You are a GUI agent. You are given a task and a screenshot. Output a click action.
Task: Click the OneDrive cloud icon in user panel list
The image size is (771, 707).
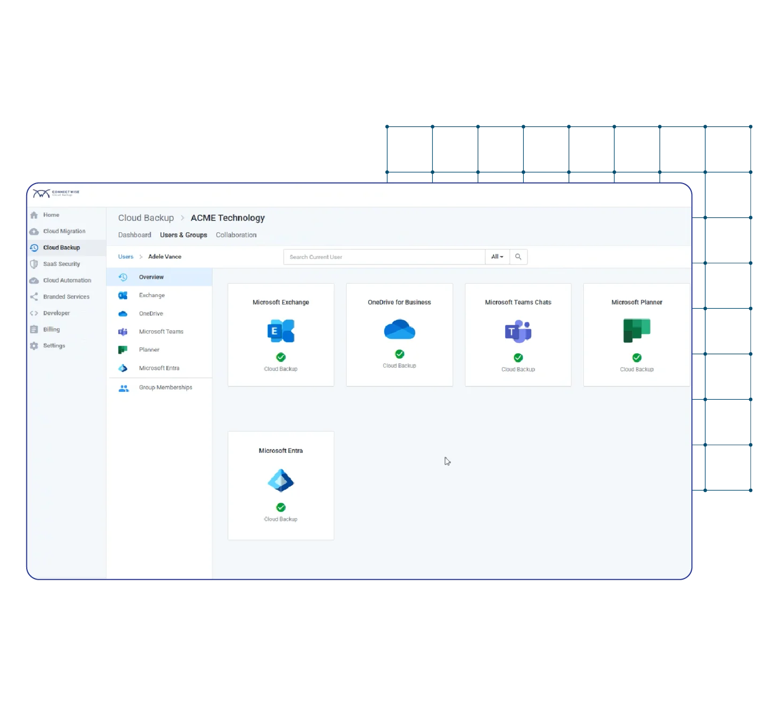pyautogui.click(x=123, y=314)
